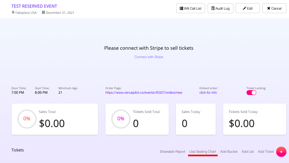The height and width of the screenshot is (163, 289).
Task: Select Add Ticket in Tickets section
Action: tap(266, 151)
